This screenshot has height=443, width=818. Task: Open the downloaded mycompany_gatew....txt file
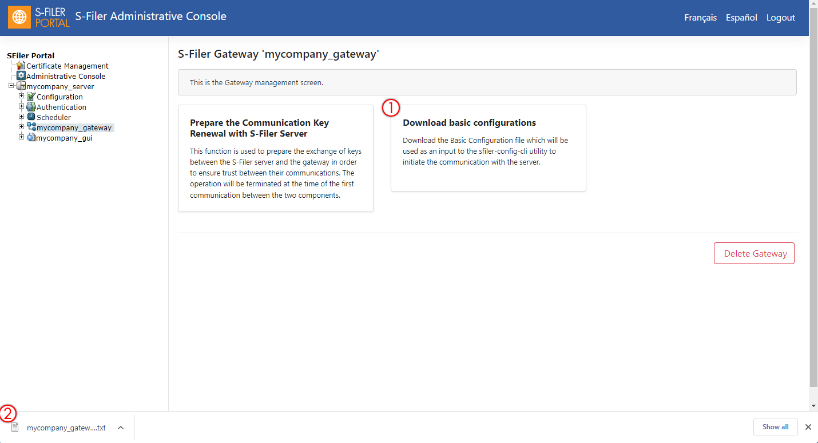pos(66,428)
